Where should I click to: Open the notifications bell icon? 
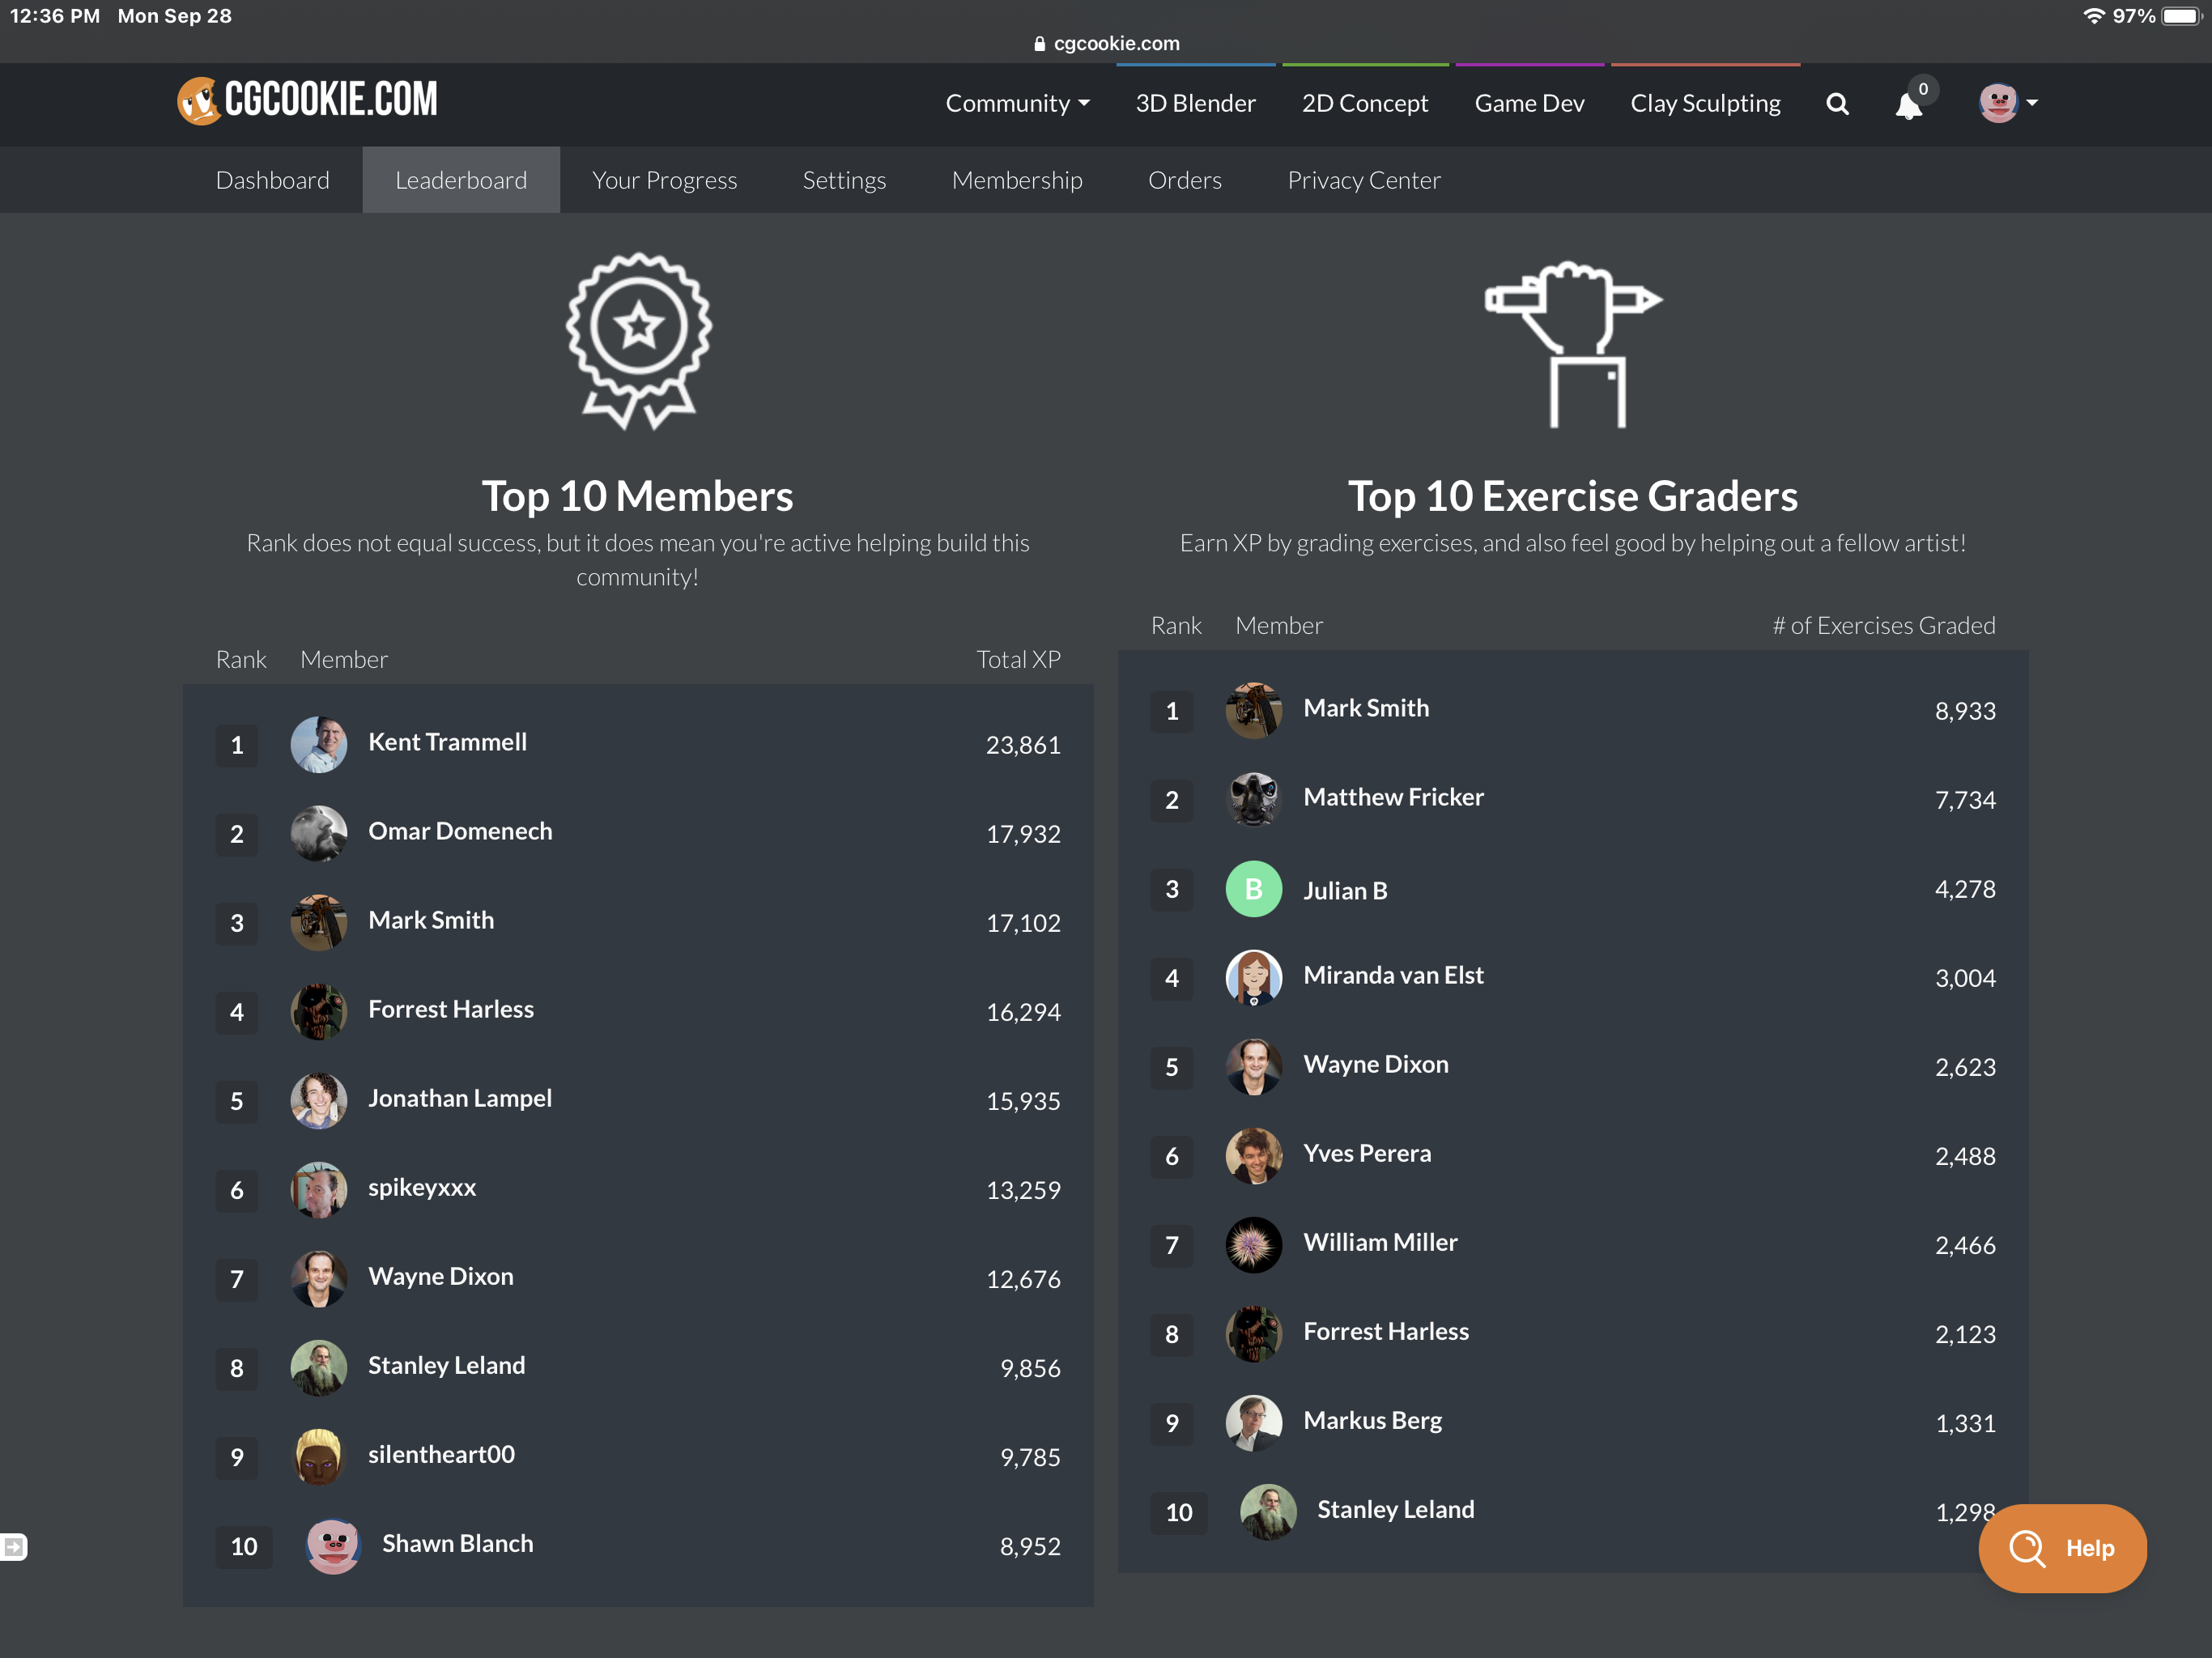click(x=1908, y=106)
